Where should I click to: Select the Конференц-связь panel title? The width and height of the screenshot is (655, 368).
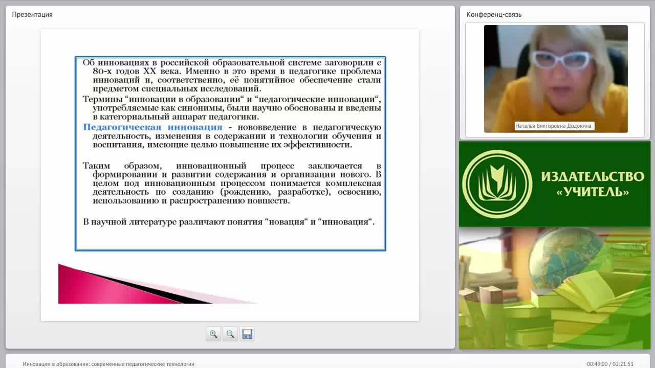(x=494, y=14)
